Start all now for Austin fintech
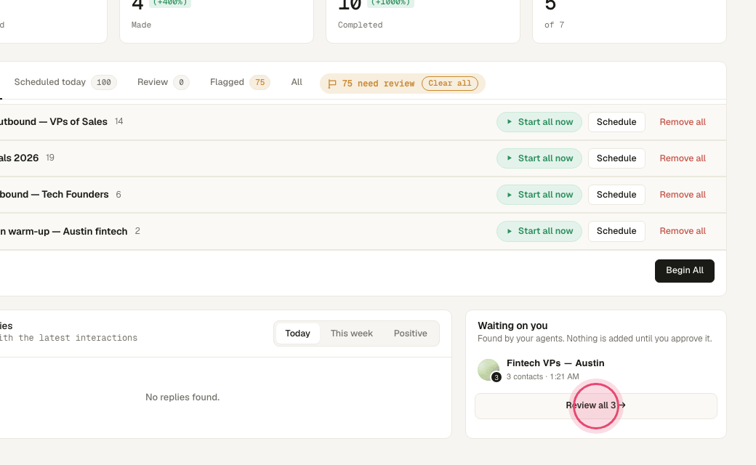Screen dimensions: 756x465 click(x=539, y=231)
